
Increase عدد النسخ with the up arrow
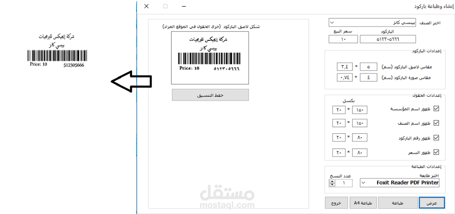[x=333, y=181]
